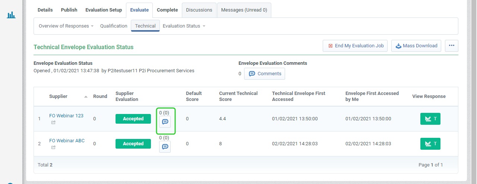Open Envelope Evaluation Comments button
The image size is (477, 184).
(x=265, y=74)
